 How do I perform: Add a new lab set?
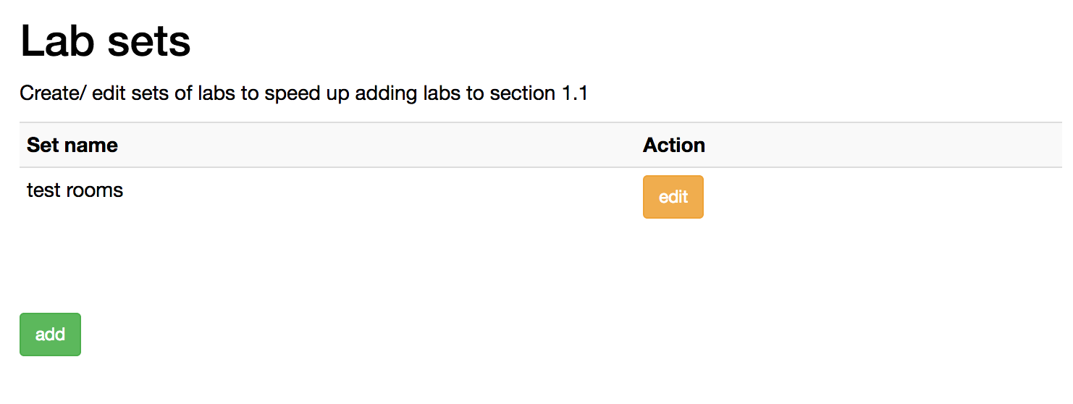pyautogui.click(x=50, y=334)
